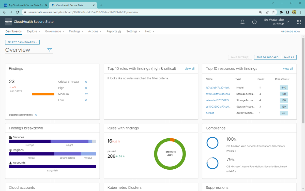Click the 100% AWS compliance ring

point(212,143)
